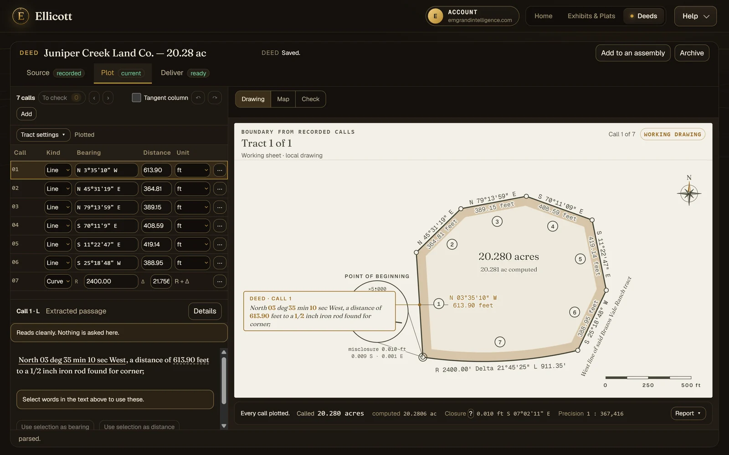Open the more options menu for call 07
Image resolution: width=729 pixels, height=455 pixels.
(220, 282)
